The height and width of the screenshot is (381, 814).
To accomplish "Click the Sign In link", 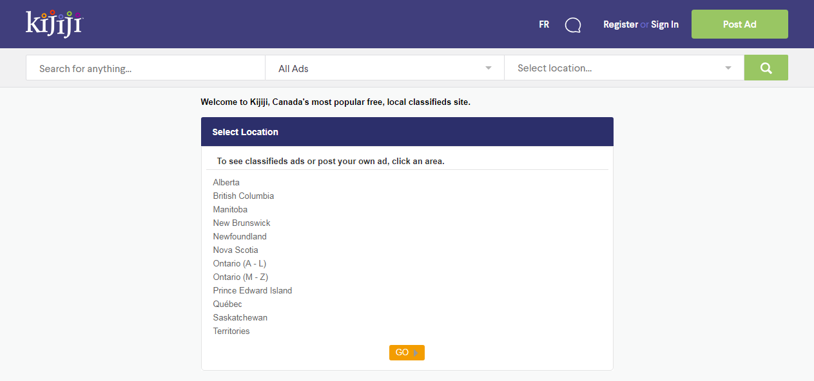I will 664,24.
